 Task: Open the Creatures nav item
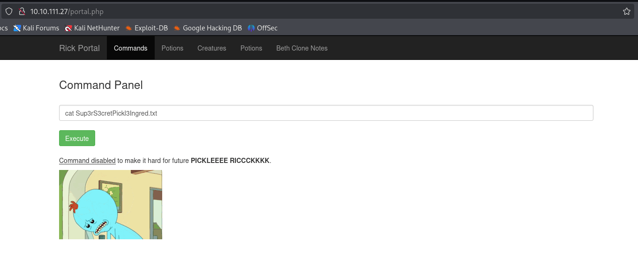[212, 48]
